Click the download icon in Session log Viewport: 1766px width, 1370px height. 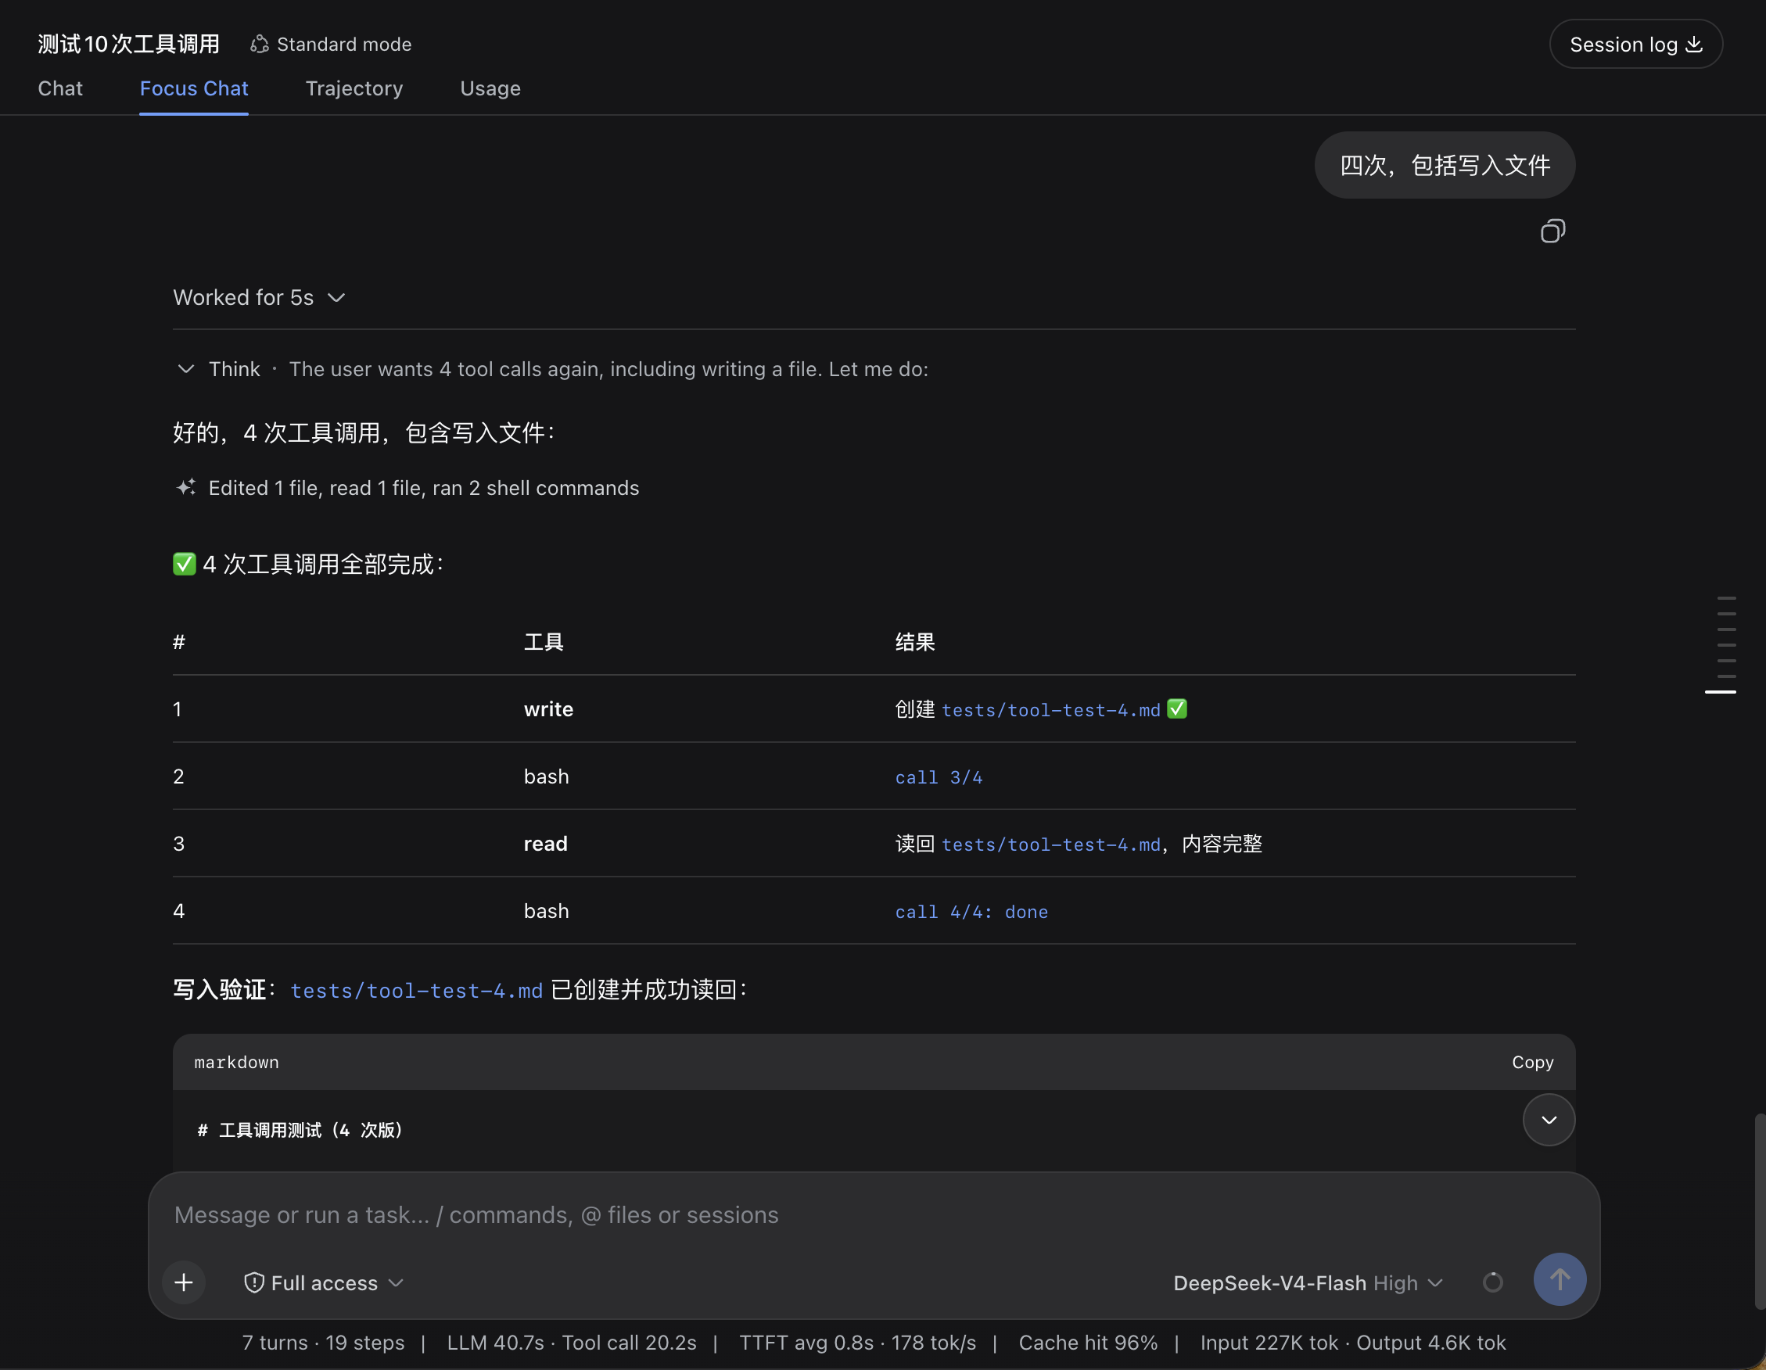point(1695,45)
